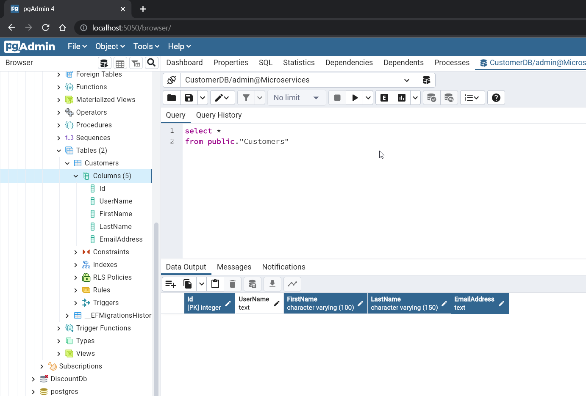
Task: Expand the Triggers node
Action: pyautogui.click(x=76, y=303)
